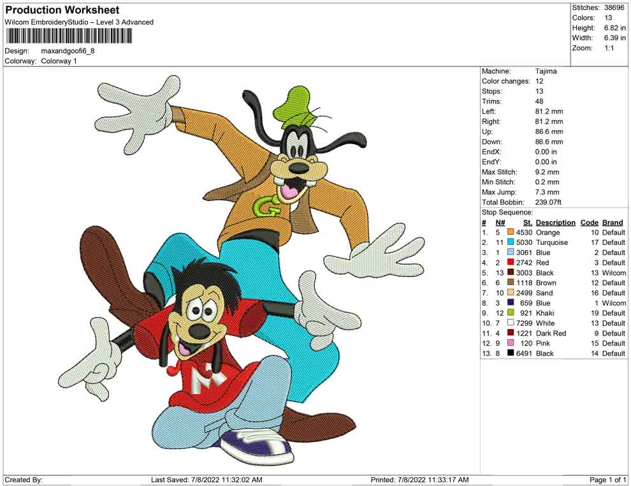This screenshot has height=486, width=631.
Task: Click the Color changes value 12
Action: [539, 81]
